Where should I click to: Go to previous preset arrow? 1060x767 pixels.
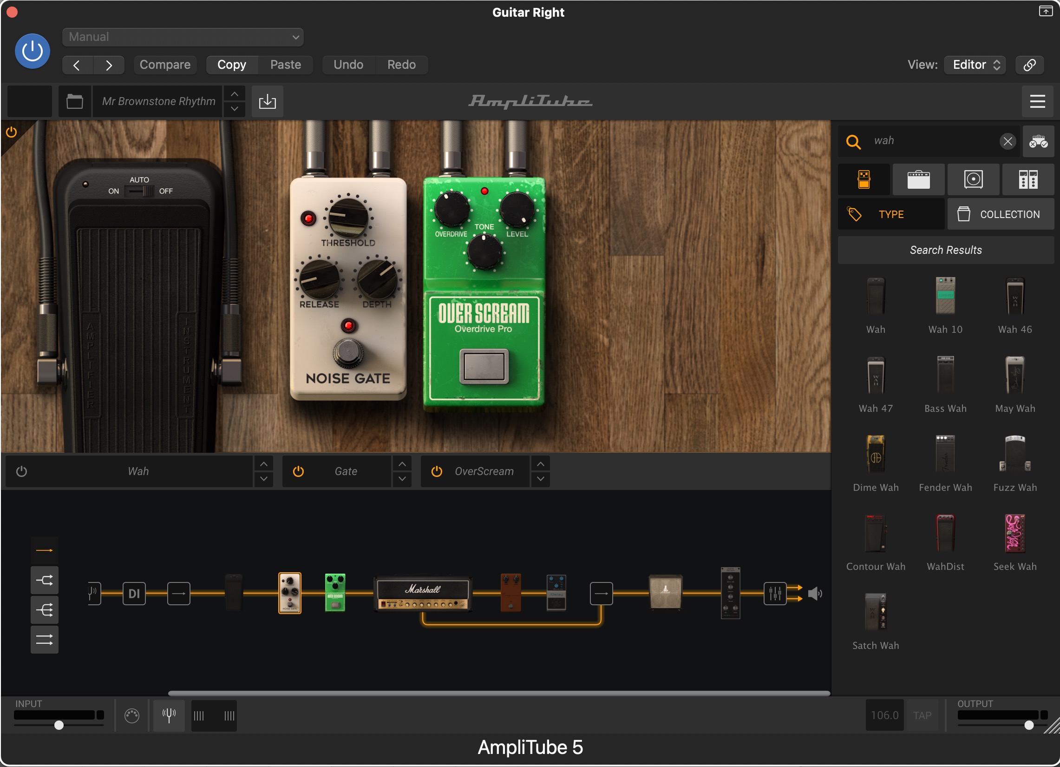point(77,65)
